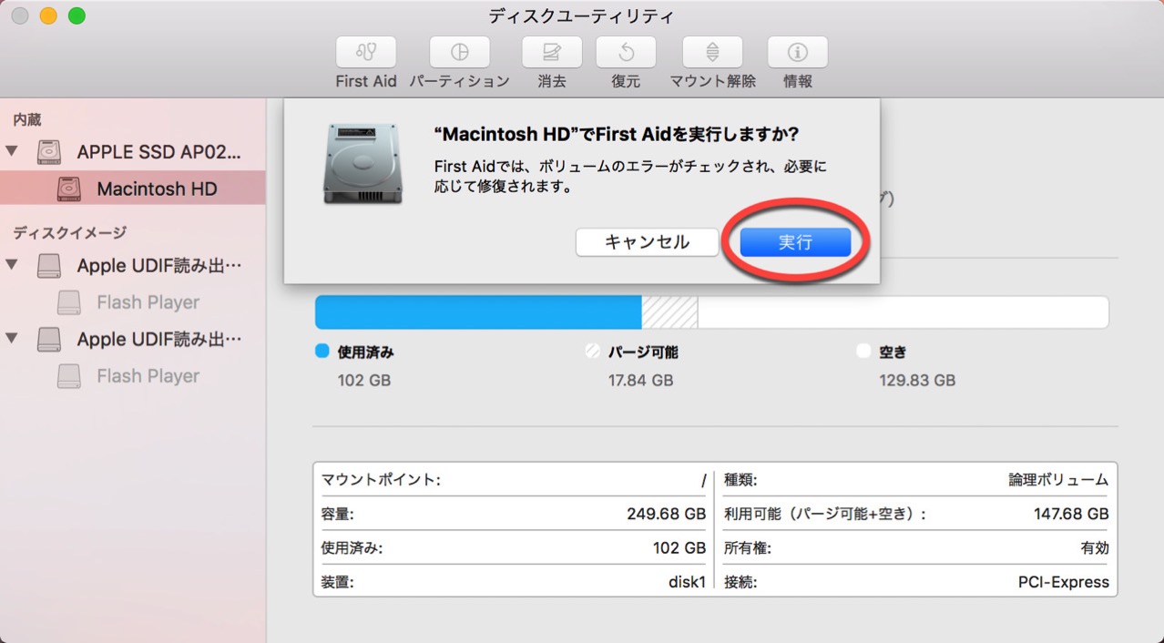Click the 147.68 GB available value
This screenshot has width=1164, height=643.
tap(1071, 514)
